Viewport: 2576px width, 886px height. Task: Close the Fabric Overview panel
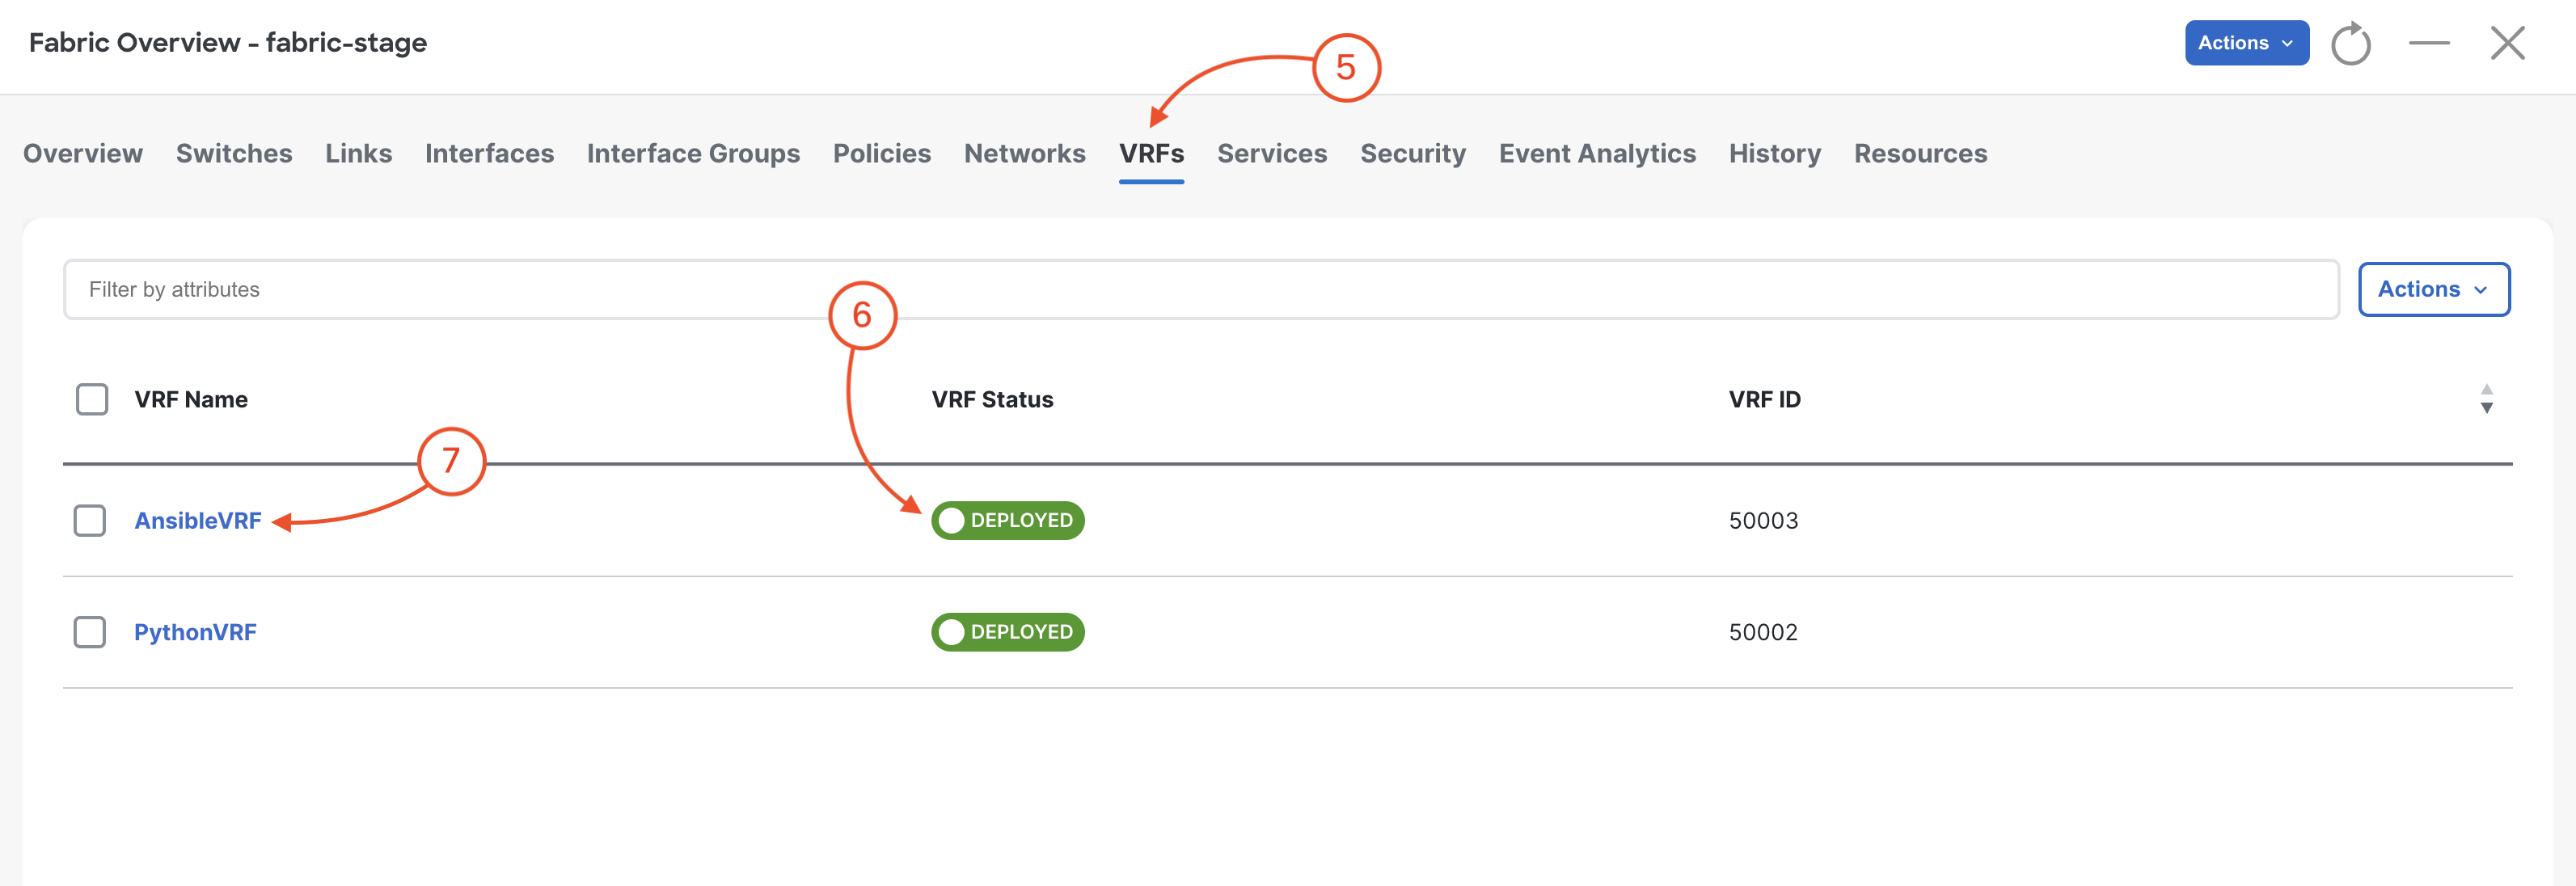click(x=2507, y=43)
